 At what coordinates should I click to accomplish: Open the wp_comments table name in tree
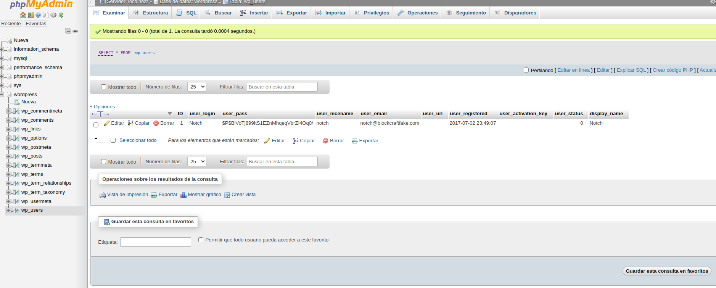37,120
